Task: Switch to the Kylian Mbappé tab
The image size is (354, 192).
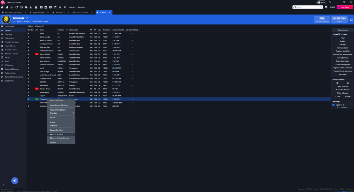Action: coord(39,12)
